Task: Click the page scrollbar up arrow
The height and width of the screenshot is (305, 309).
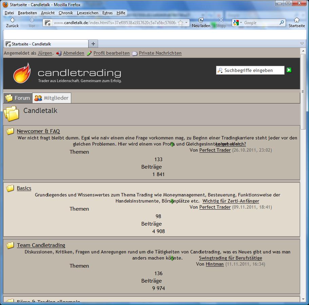Action: [x=303, y=51]
